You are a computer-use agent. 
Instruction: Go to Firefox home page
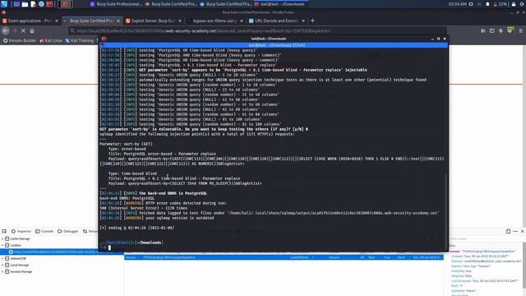click(x=32, y=30)
